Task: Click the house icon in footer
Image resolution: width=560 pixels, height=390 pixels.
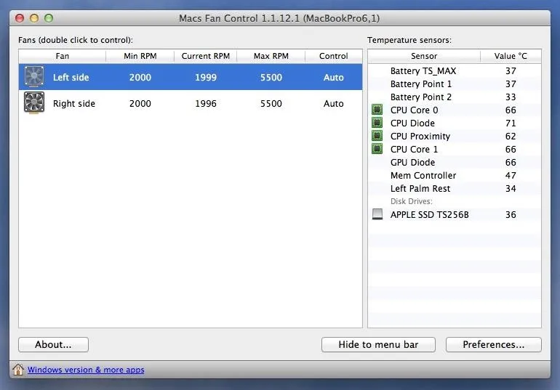Action: [x=18, y=370]
